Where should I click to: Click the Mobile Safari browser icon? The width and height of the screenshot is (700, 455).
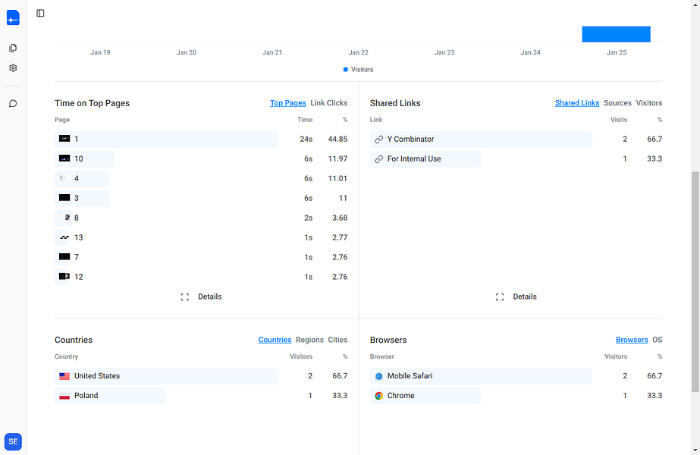point(378,376)
